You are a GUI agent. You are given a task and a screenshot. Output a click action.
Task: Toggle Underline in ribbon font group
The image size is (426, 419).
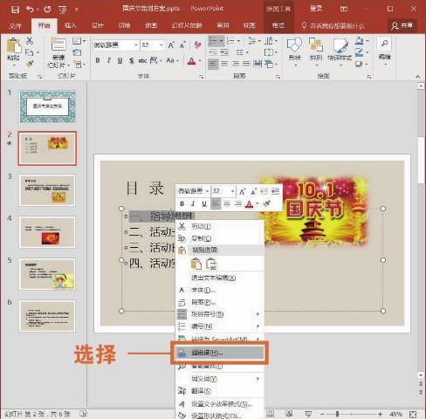[x=120, y=60]
